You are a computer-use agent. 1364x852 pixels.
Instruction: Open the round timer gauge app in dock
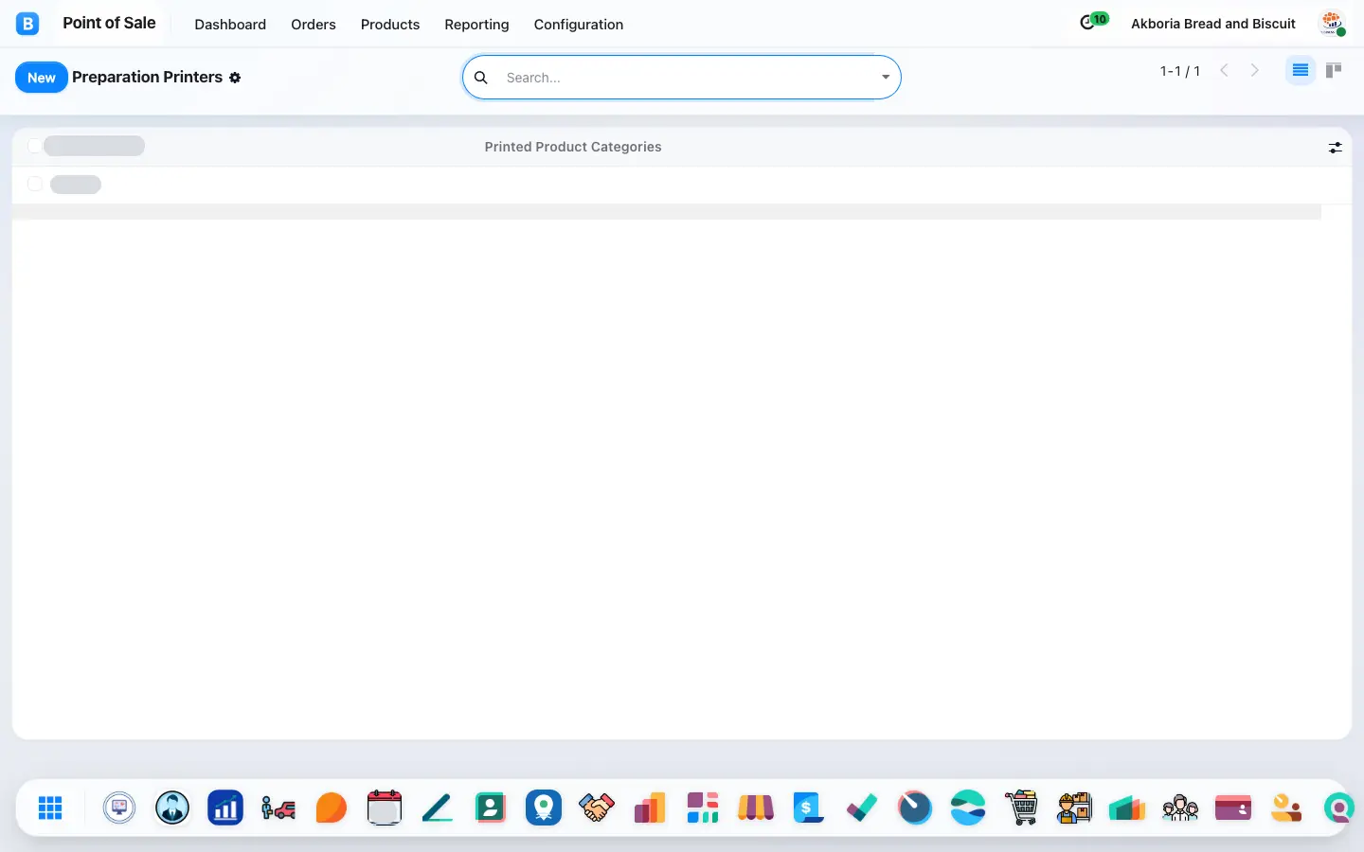click(x=915, y=808)
